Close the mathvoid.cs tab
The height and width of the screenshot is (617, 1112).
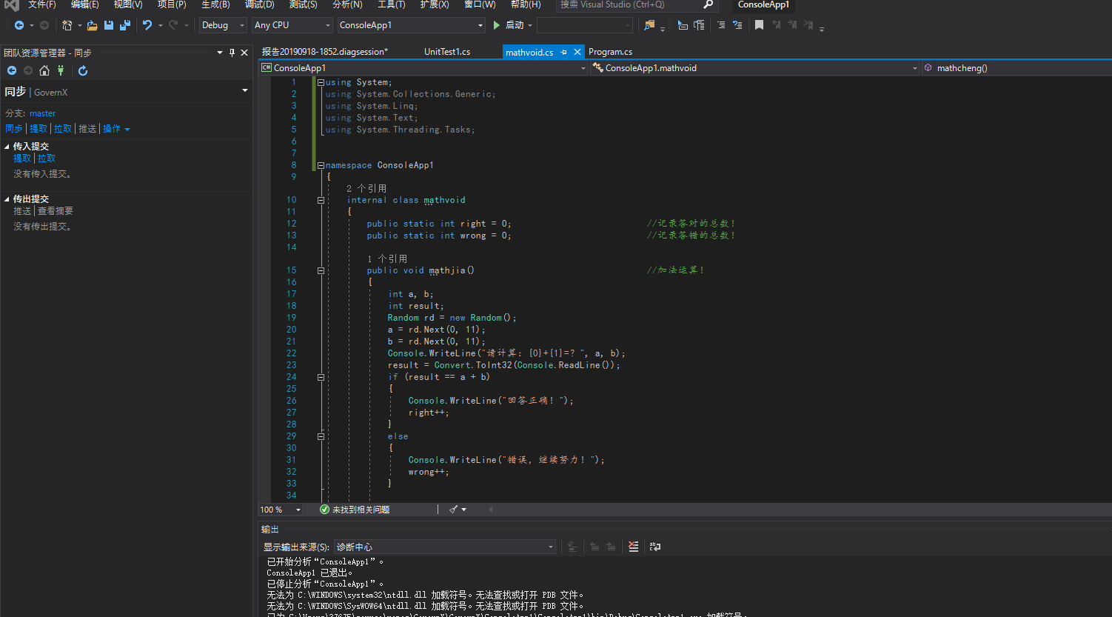[x=577, y=53]
